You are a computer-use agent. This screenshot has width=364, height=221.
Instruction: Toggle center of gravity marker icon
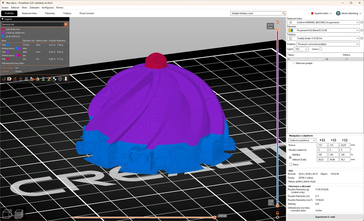[54, 79]
